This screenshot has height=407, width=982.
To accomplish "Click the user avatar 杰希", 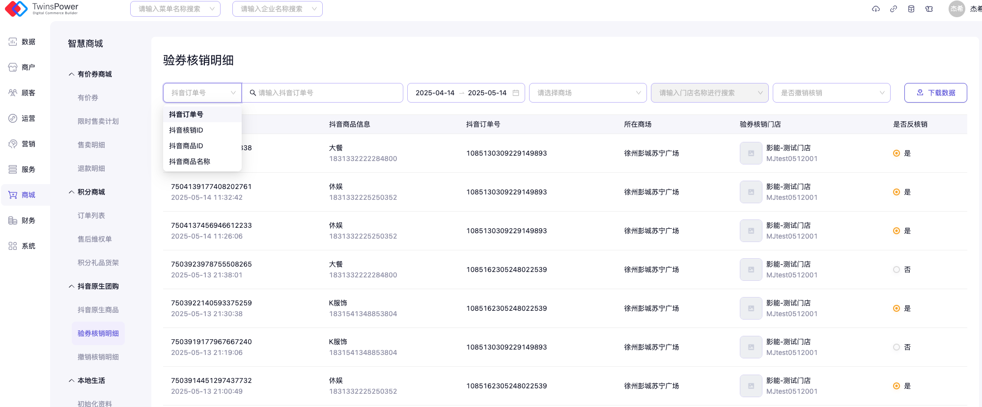I will (x=956, y=9).
